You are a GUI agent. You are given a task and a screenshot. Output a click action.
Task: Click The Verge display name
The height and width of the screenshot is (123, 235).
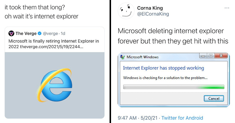pos(26,33)
